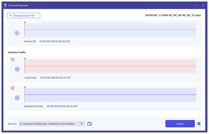This screenshot has width=209, height=134.
Task: Click the Background track playhead marker
Action: click(25, 88)
